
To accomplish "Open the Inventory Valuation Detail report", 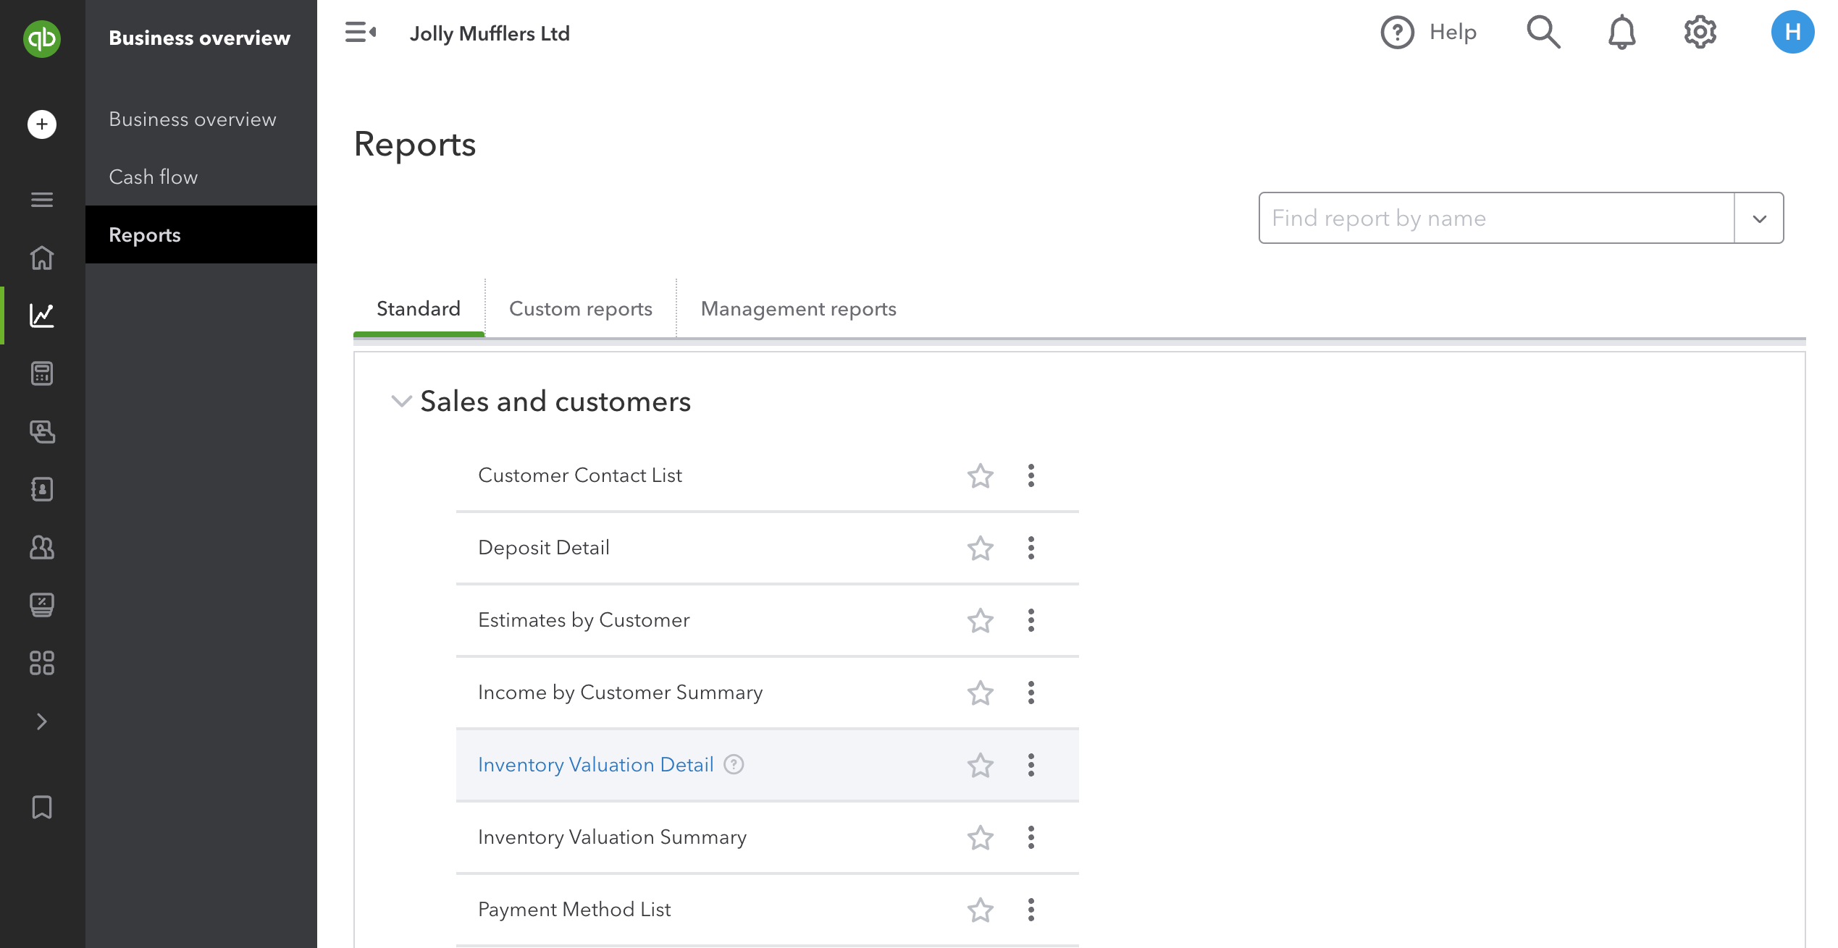I will click(595, 764).
